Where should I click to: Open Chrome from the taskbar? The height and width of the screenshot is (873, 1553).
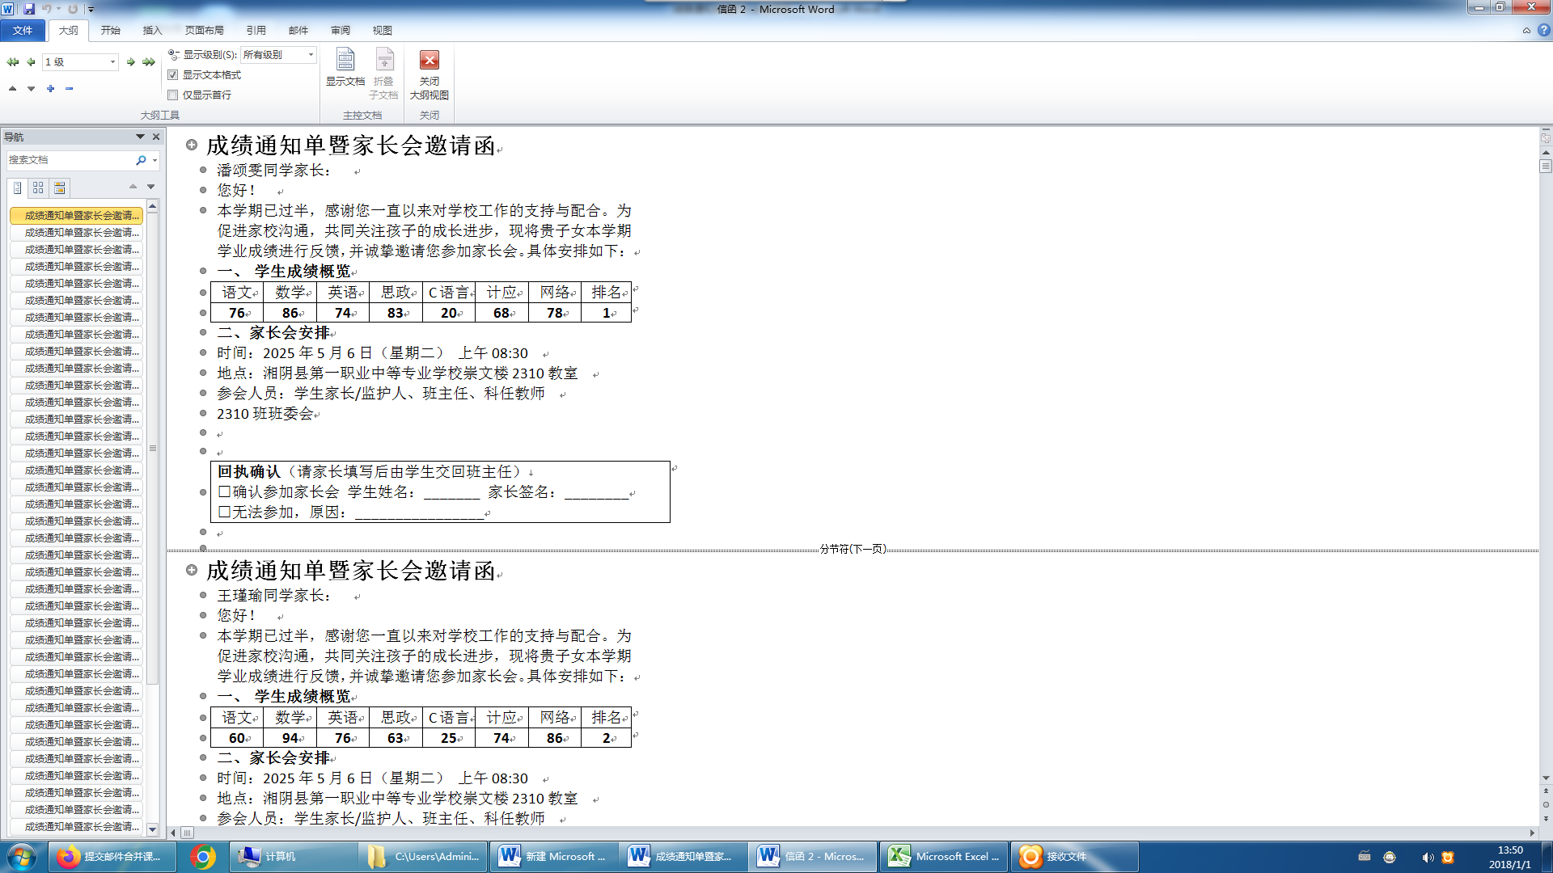pos(203,856)
